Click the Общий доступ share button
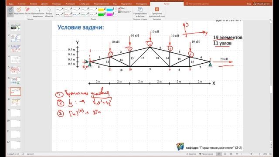The height and width of the screenshot is (157, 279). (x=262, y=4)
